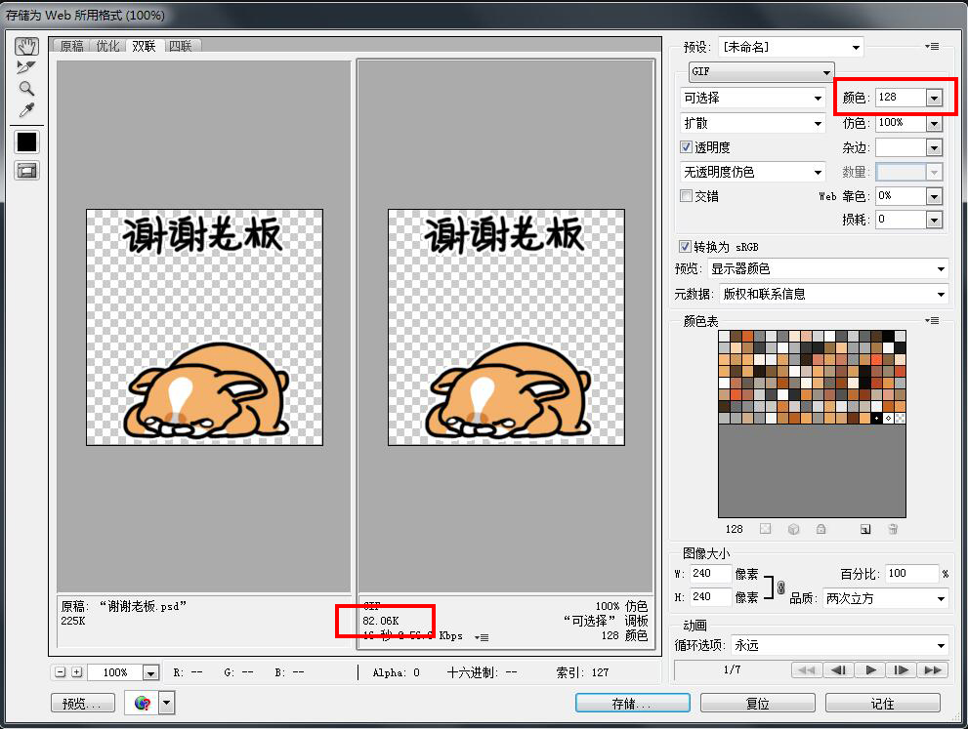Play the animation
Screen dimensions: 968x729
[870, 669]
